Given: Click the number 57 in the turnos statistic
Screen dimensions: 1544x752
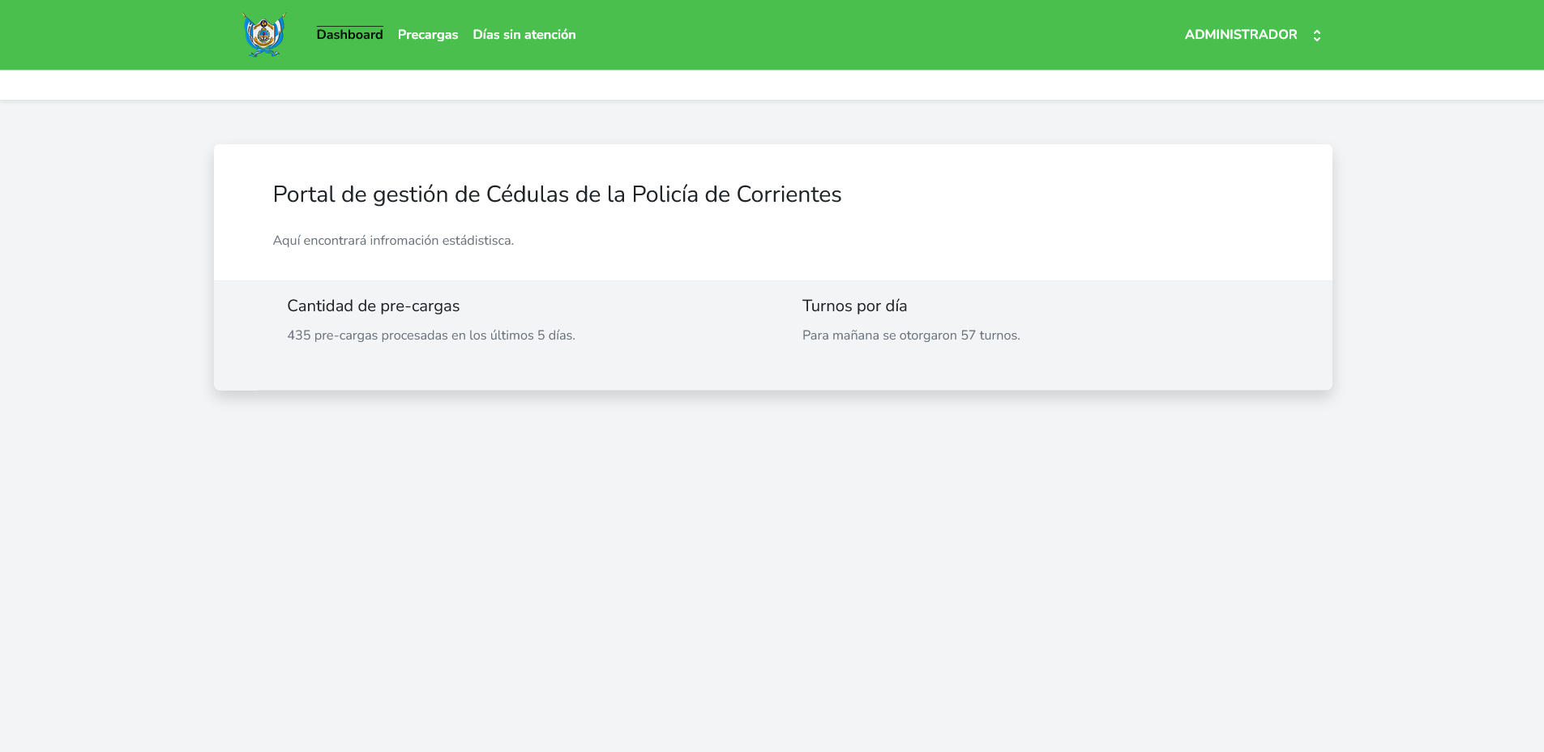Looking at the screenshot, I should click(x=968, y=335).
